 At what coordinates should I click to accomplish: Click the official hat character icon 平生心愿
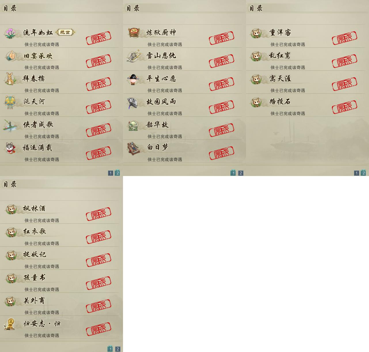pyautogui.click(x=133, y=79)
